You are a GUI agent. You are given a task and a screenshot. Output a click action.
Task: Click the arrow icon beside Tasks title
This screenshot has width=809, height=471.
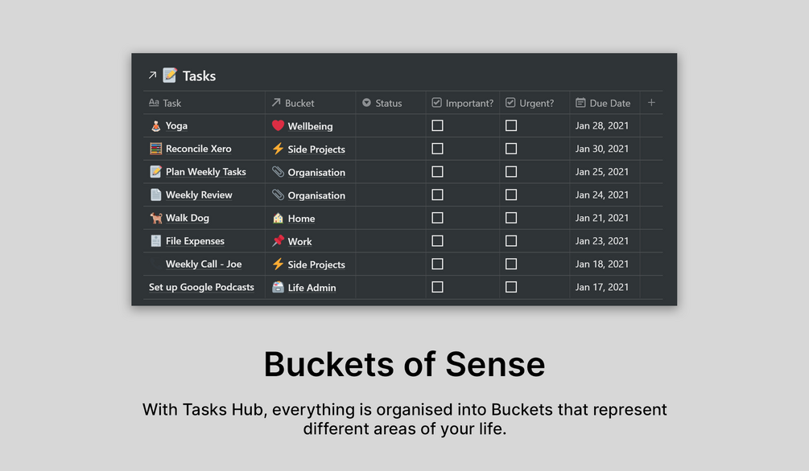(x=152, y=76)
